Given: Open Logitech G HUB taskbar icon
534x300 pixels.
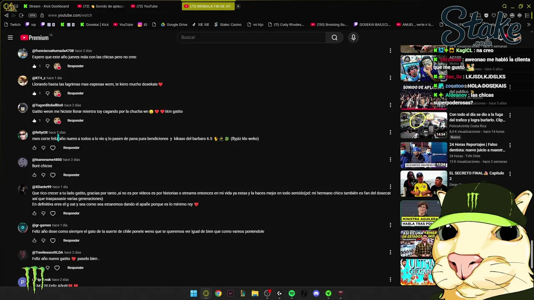Looking at the screenshot, I should [x=280, y=293].
